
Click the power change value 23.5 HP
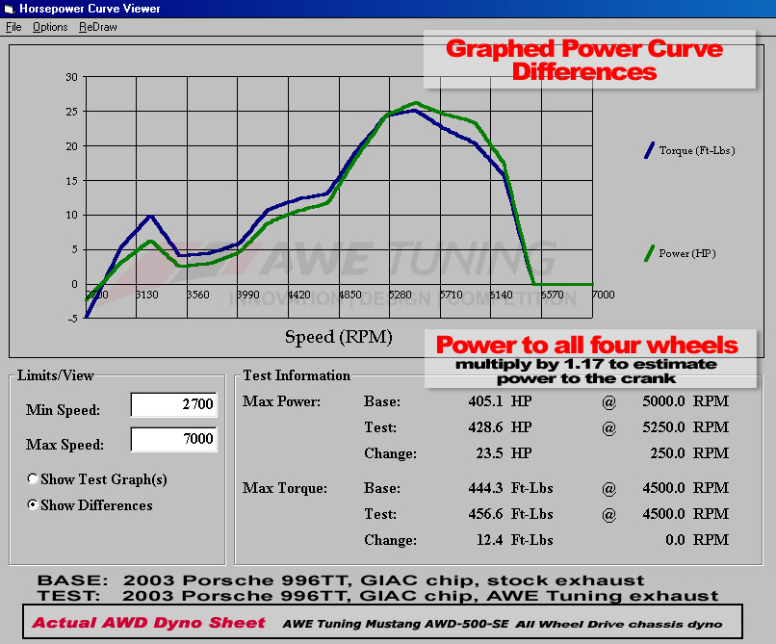pos(504,453)
